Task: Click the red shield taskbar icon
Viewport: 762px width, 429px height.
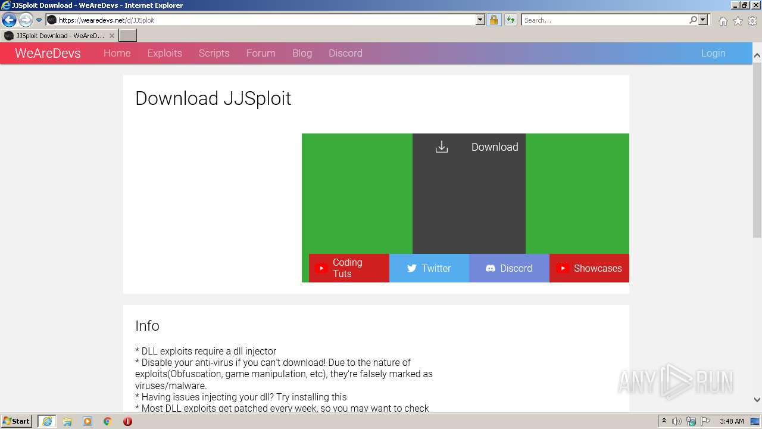Action: pos(127,421)
